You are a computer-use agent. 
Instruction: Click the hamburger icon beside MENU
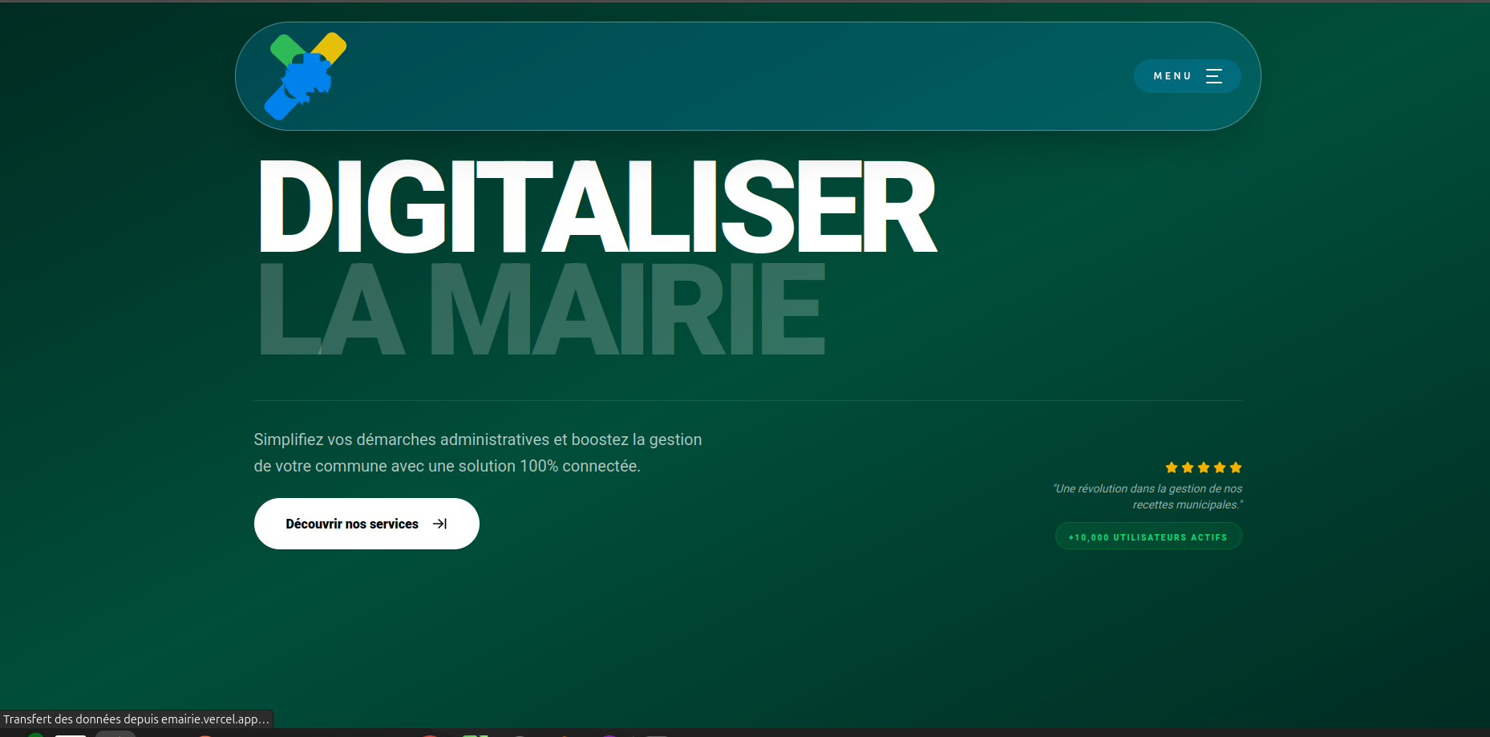[x=1213, y=75]
